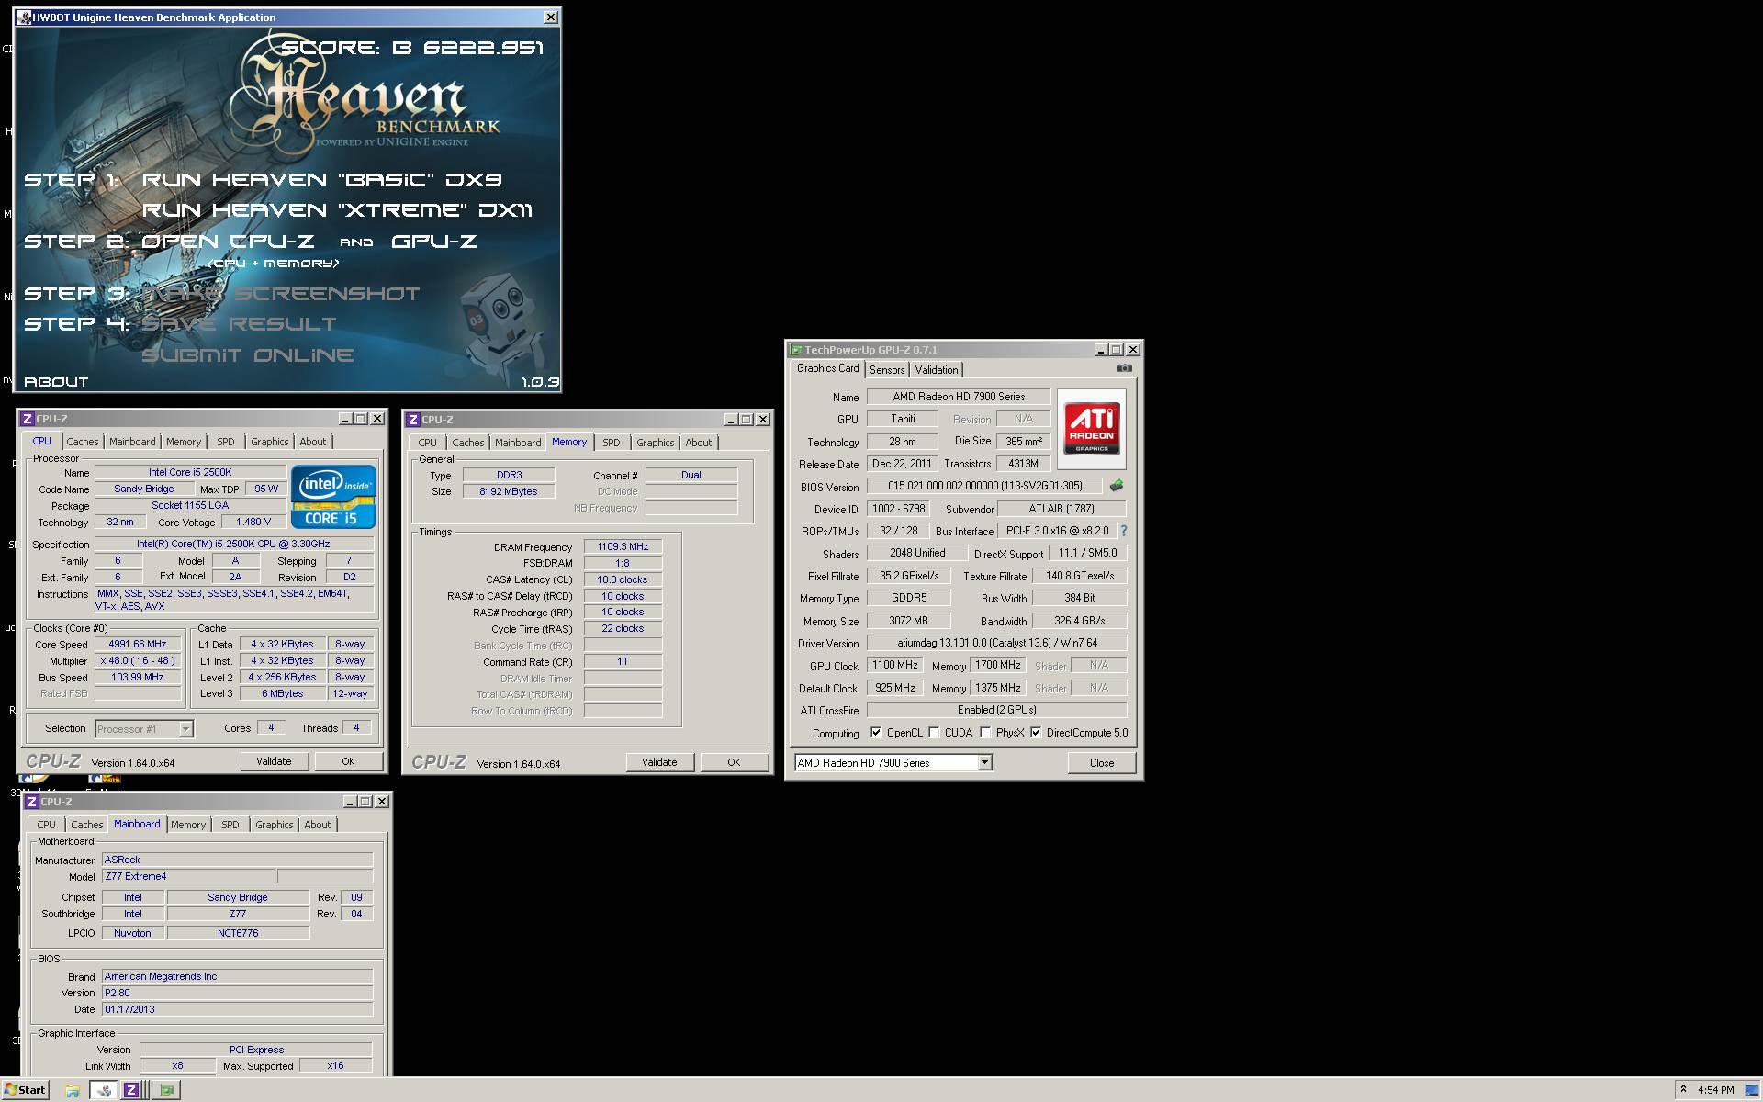
Task: Click the taskbar clock 4:54 PM
Action: tap(1716, 1090)
